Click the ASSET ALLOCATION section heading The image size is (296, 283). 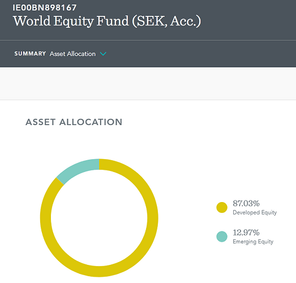(74, 122)
